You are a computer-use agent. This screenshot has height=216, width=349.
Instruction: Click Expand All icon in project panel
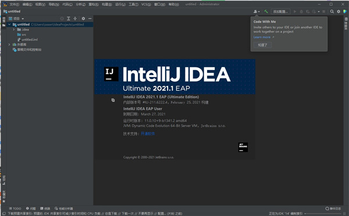pyautogui.click(x=69, y=19)
